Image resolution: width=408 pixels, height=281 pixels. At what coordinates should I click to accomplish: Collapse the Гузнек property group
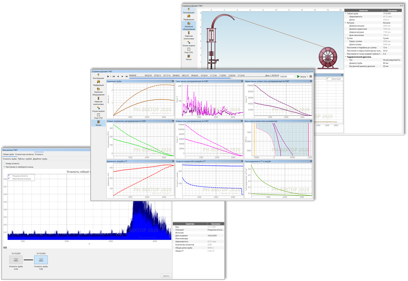(x=346, y=38)
